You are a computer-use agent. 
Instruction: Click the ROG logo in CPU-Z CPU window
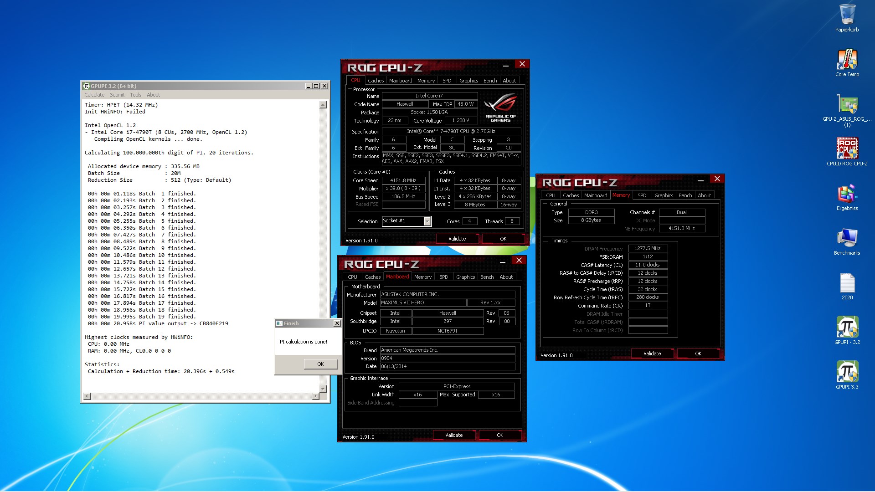(x=500, y=108)
